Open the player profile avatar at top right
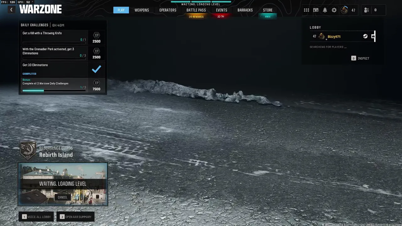402x226 pixels. pos(345,10)
